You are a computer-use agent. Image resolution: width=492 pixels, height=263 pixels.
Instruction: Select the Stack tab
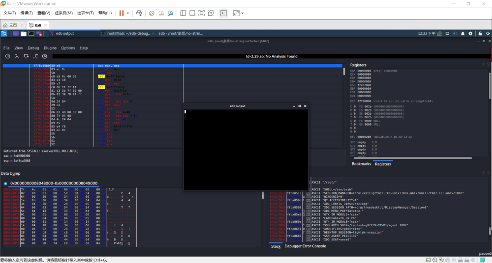(x=276, y=246)
